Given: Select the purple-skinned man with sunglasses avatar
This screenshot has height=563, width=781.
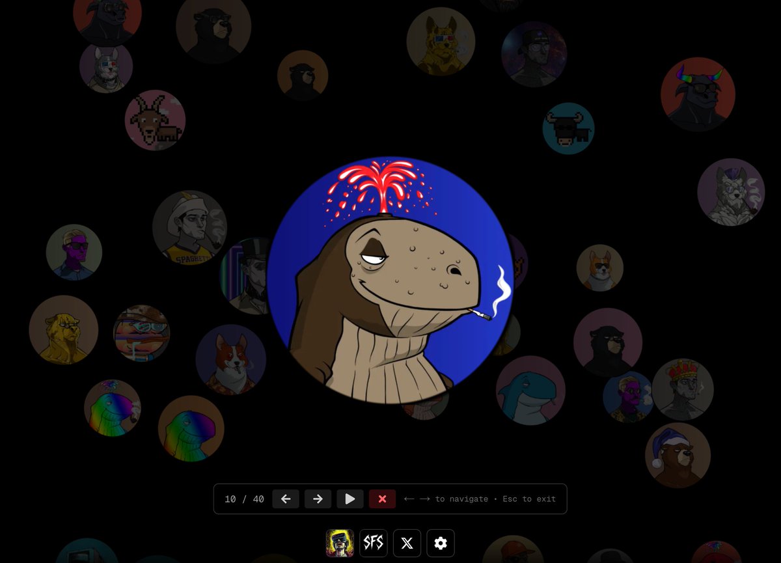Looking at the screenshot, I should [x=74, y=252].
